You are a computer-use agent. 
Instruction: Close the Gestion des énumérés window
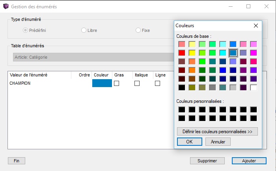click(267, 7)
